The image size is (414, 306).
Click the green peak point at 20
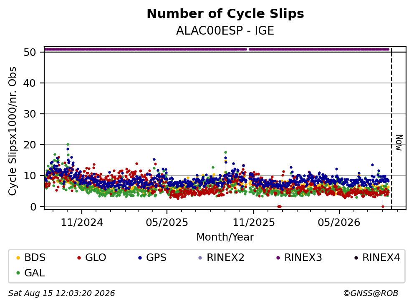pos(68,145)
